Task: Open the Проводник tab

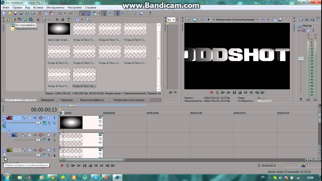Action: 47,100
